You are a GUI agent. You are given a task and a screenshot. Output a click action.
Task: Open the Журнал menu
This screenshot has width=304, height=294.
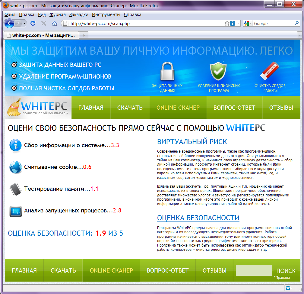[x=57, y=15]
